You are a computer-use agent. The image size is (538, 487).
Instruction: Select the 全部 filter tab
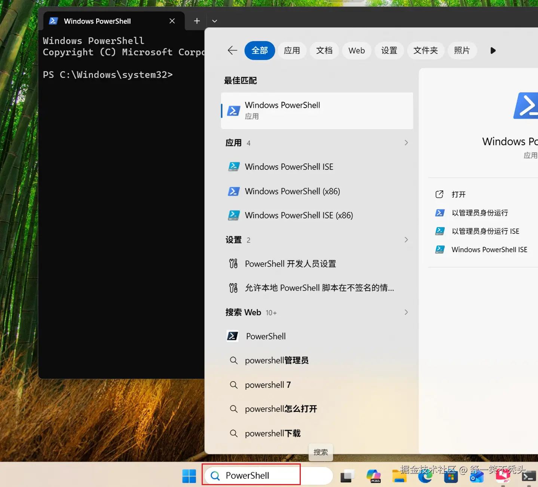260,50
